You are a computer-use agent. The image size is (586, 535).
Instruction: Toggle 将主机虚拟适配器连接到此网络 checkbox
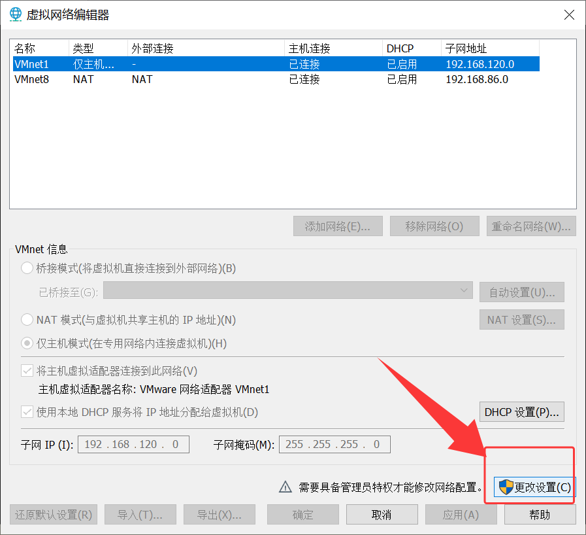pos(27,371)
